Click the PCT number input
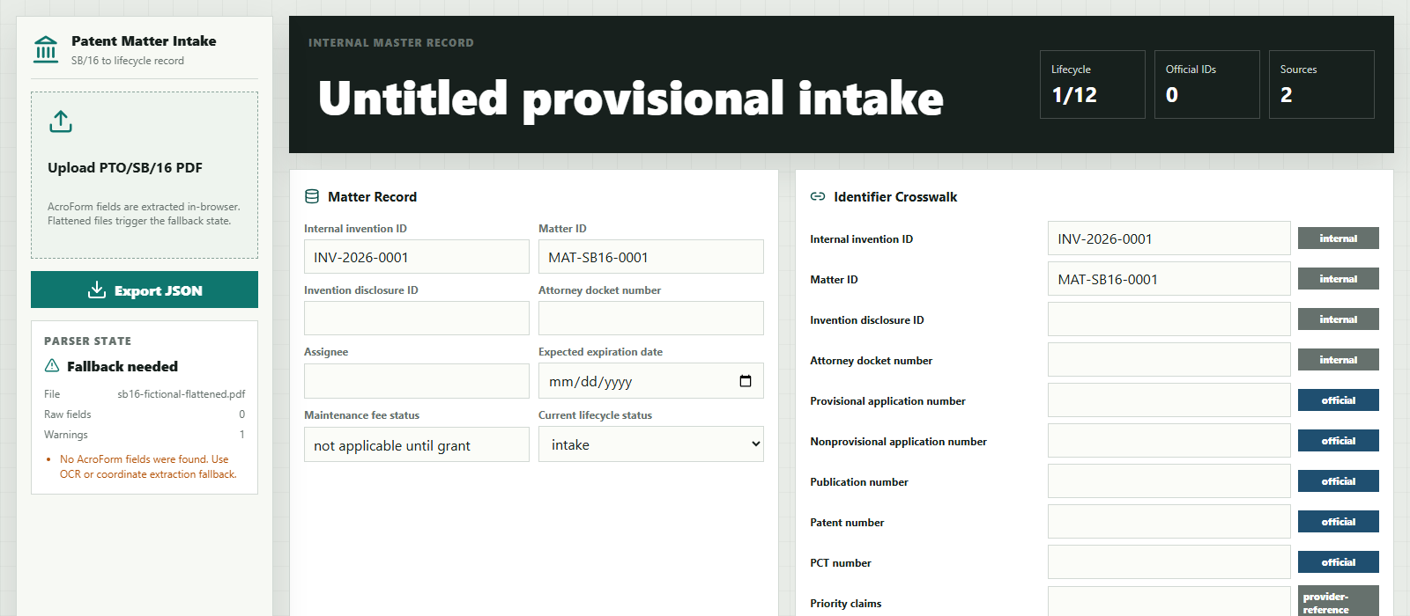The image size is (1410, 616). (x=1169, y=562)
